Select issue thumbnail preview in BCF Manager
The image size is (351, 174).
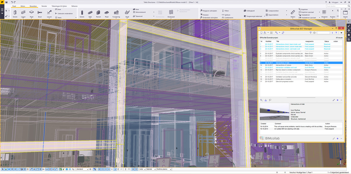275,111
